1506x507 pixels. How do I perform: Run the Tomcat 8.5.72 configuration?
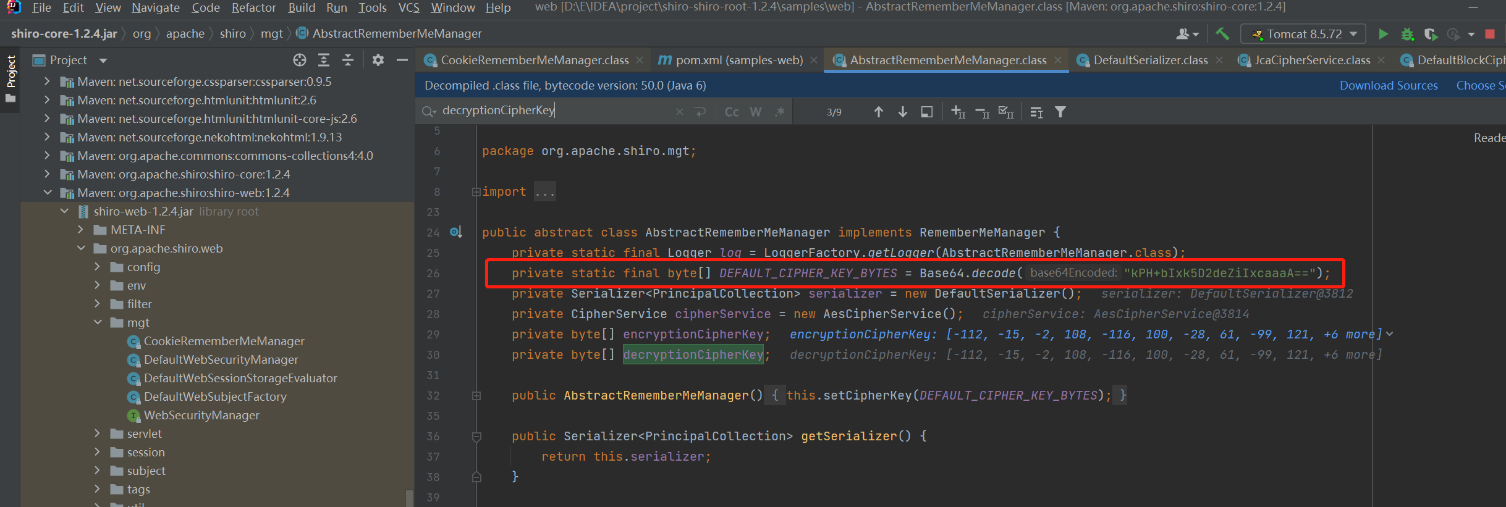[1384, 34]
